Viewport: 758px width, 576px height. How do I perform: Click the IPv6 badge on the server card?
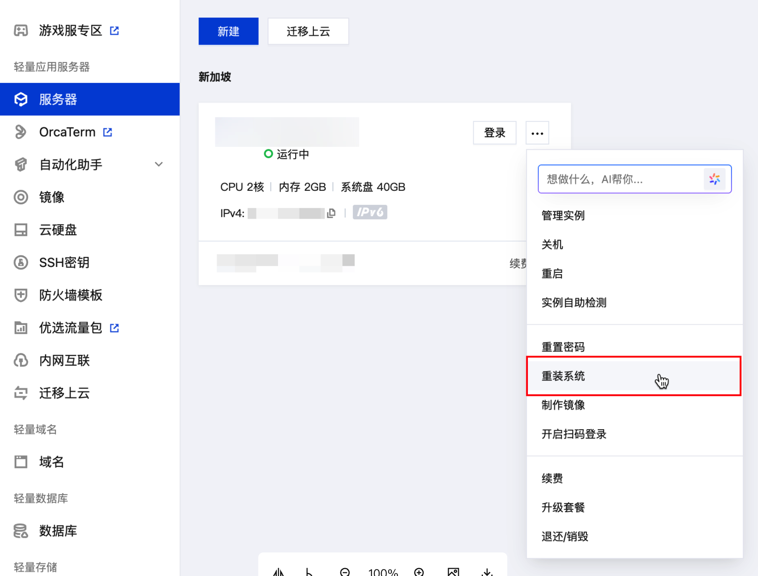coord(370,212)
